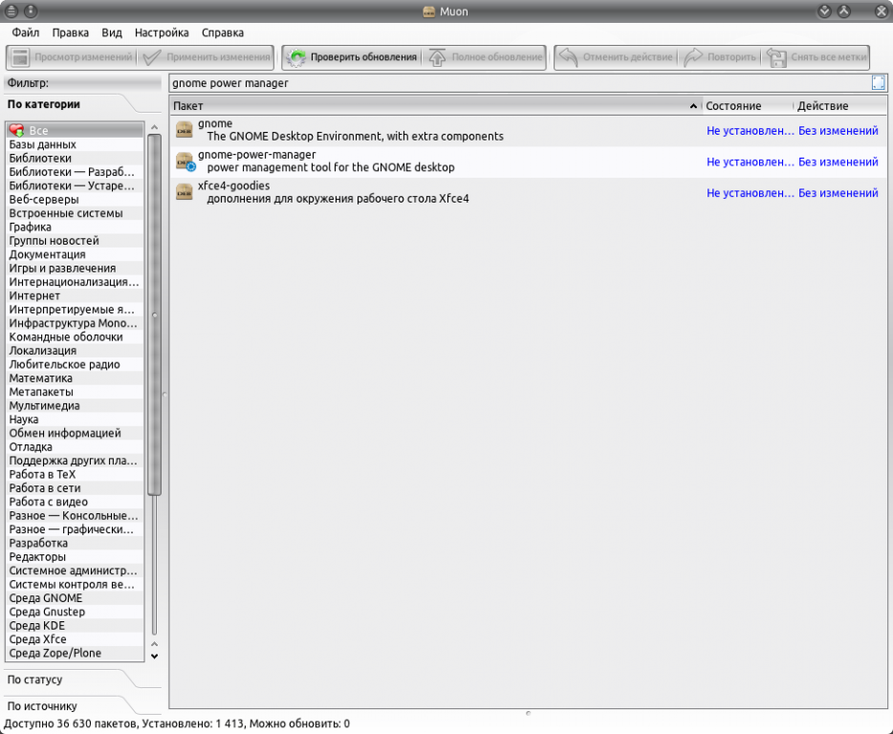Click the category list scroll down arrow

[154, 656]
